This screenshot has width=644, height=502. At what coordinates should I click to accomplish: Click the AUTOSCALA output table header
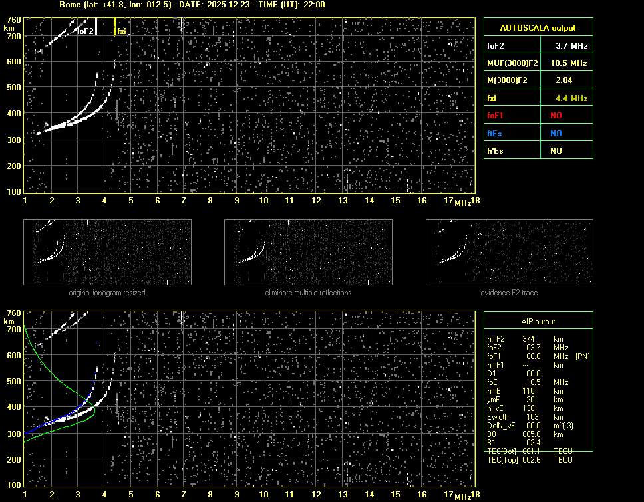click(538, 27)
